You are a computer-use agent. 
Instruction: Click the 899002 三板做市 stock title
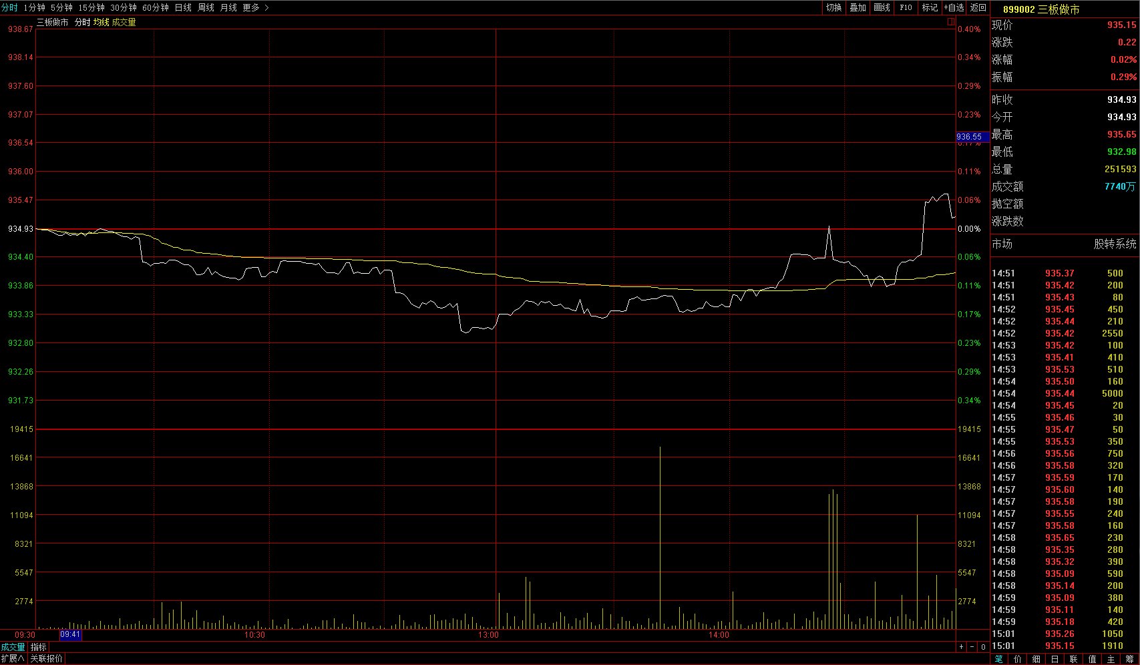[1041, 9]
